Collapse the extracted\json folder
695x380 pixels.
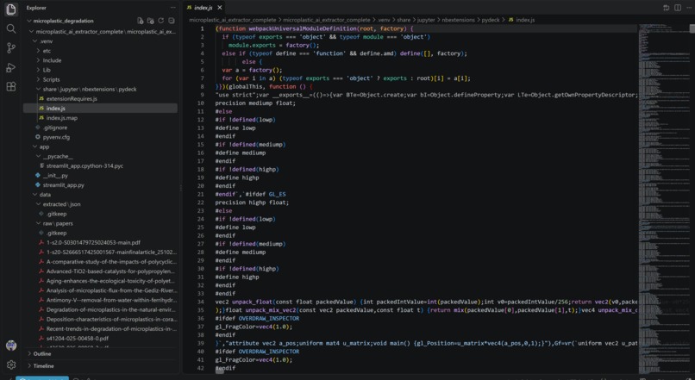[x=38, y=204]
